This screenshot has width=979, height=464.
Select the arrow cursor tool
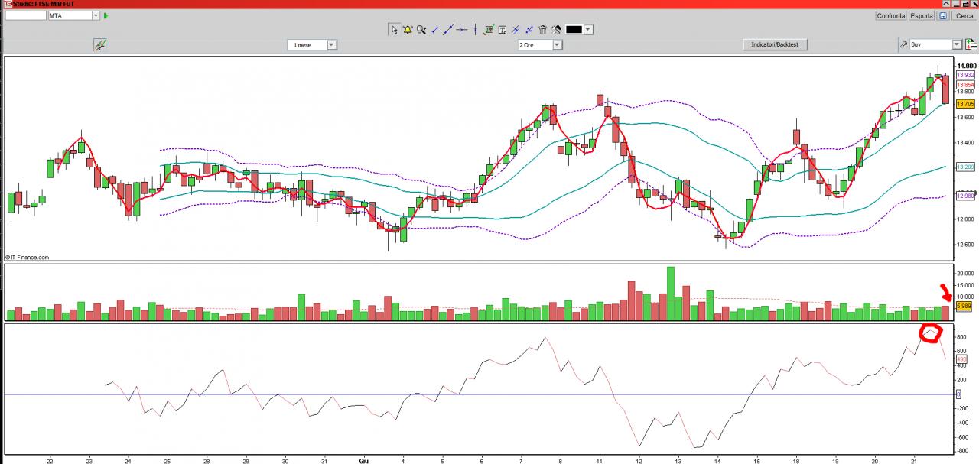[395, 30]
